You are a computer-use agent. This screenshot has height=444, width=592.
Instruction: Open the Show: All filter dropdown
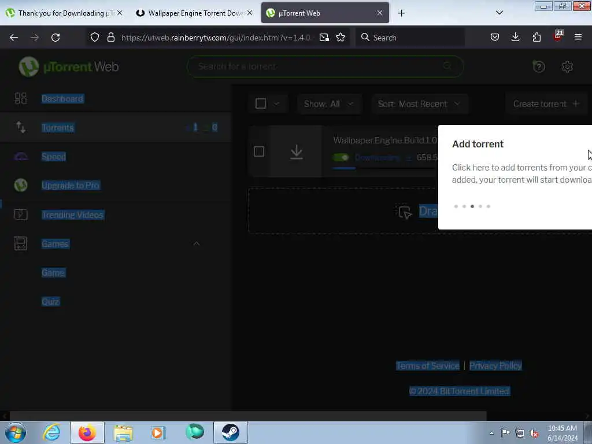[x=329, y=104]
